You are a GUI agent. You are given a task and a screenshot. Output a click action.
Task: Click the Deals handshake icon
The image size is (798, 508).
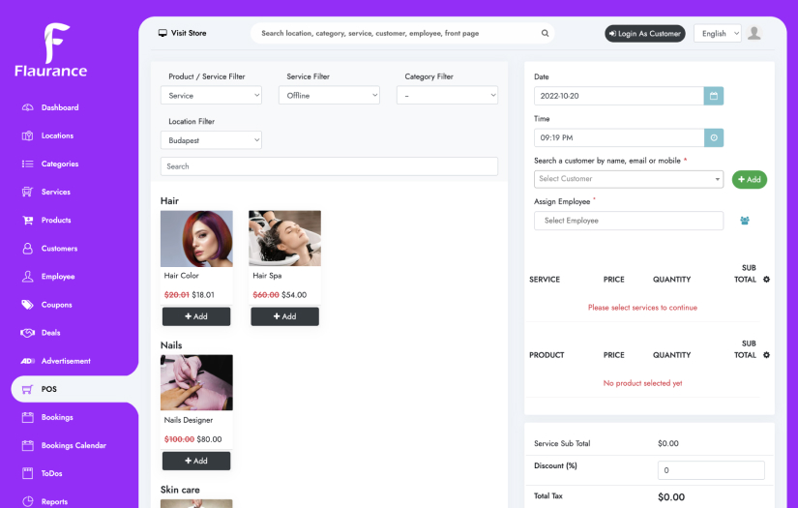click(x=27, y=333)
